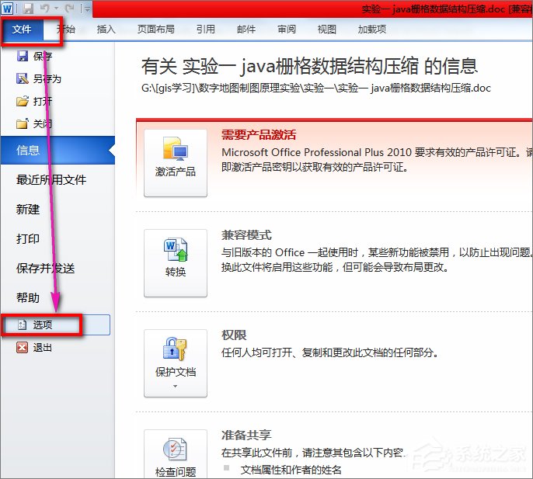Viewport: 533px width, 479px height.
Task: Open Customize Quick Access Toolbar dropdown
Action: (x=87, y=9)
